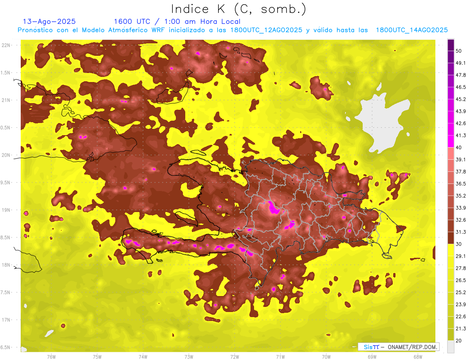This screenshot has width=469, height=362.
Task: Click the colorbar value "33.9"
Action: point(461,208)
